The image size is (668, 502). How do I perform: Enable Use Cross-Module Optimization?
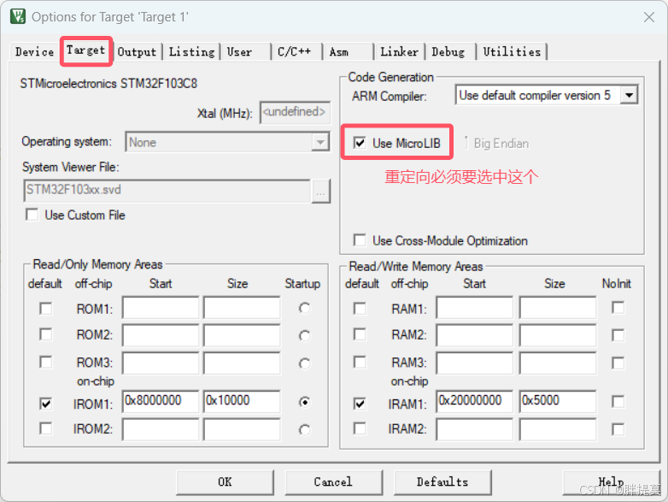[x=360, y=240]
